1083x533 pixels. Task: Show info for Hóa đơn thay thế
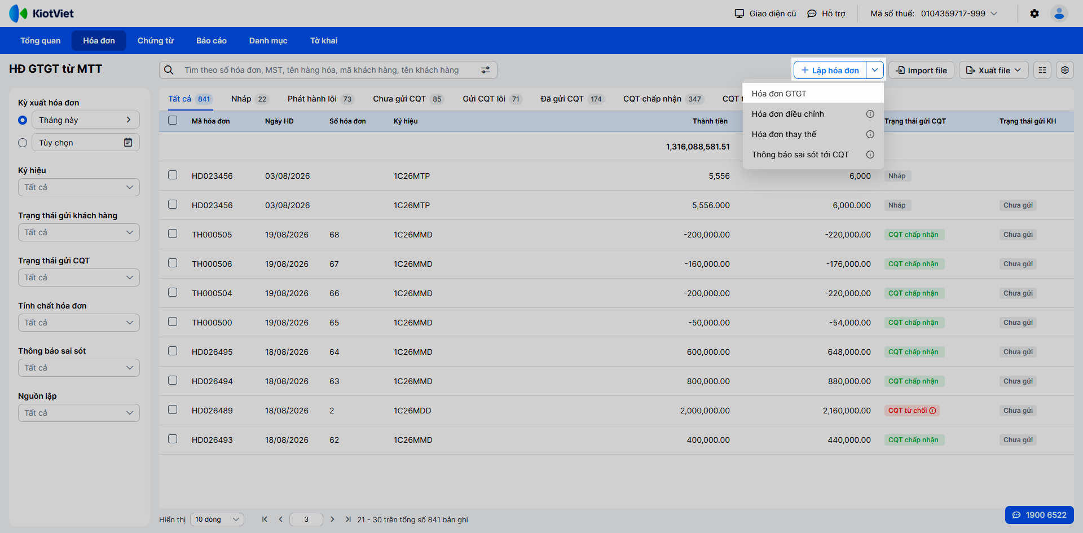tap(870, 134)
